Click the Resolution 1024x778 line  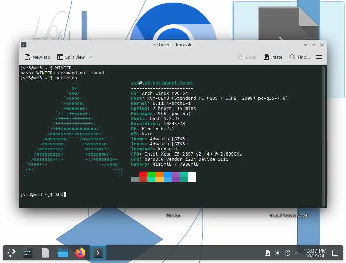click(x=158, y=124)
